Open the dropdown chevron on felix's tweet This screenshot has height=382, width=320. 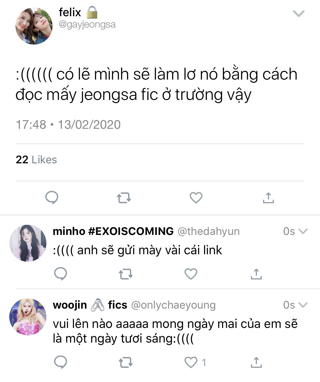pos(299,13)
